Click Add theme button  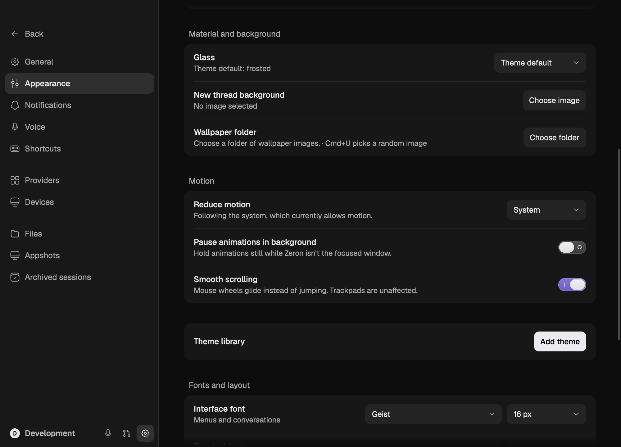pyautogui.click(x=560, y=341)
